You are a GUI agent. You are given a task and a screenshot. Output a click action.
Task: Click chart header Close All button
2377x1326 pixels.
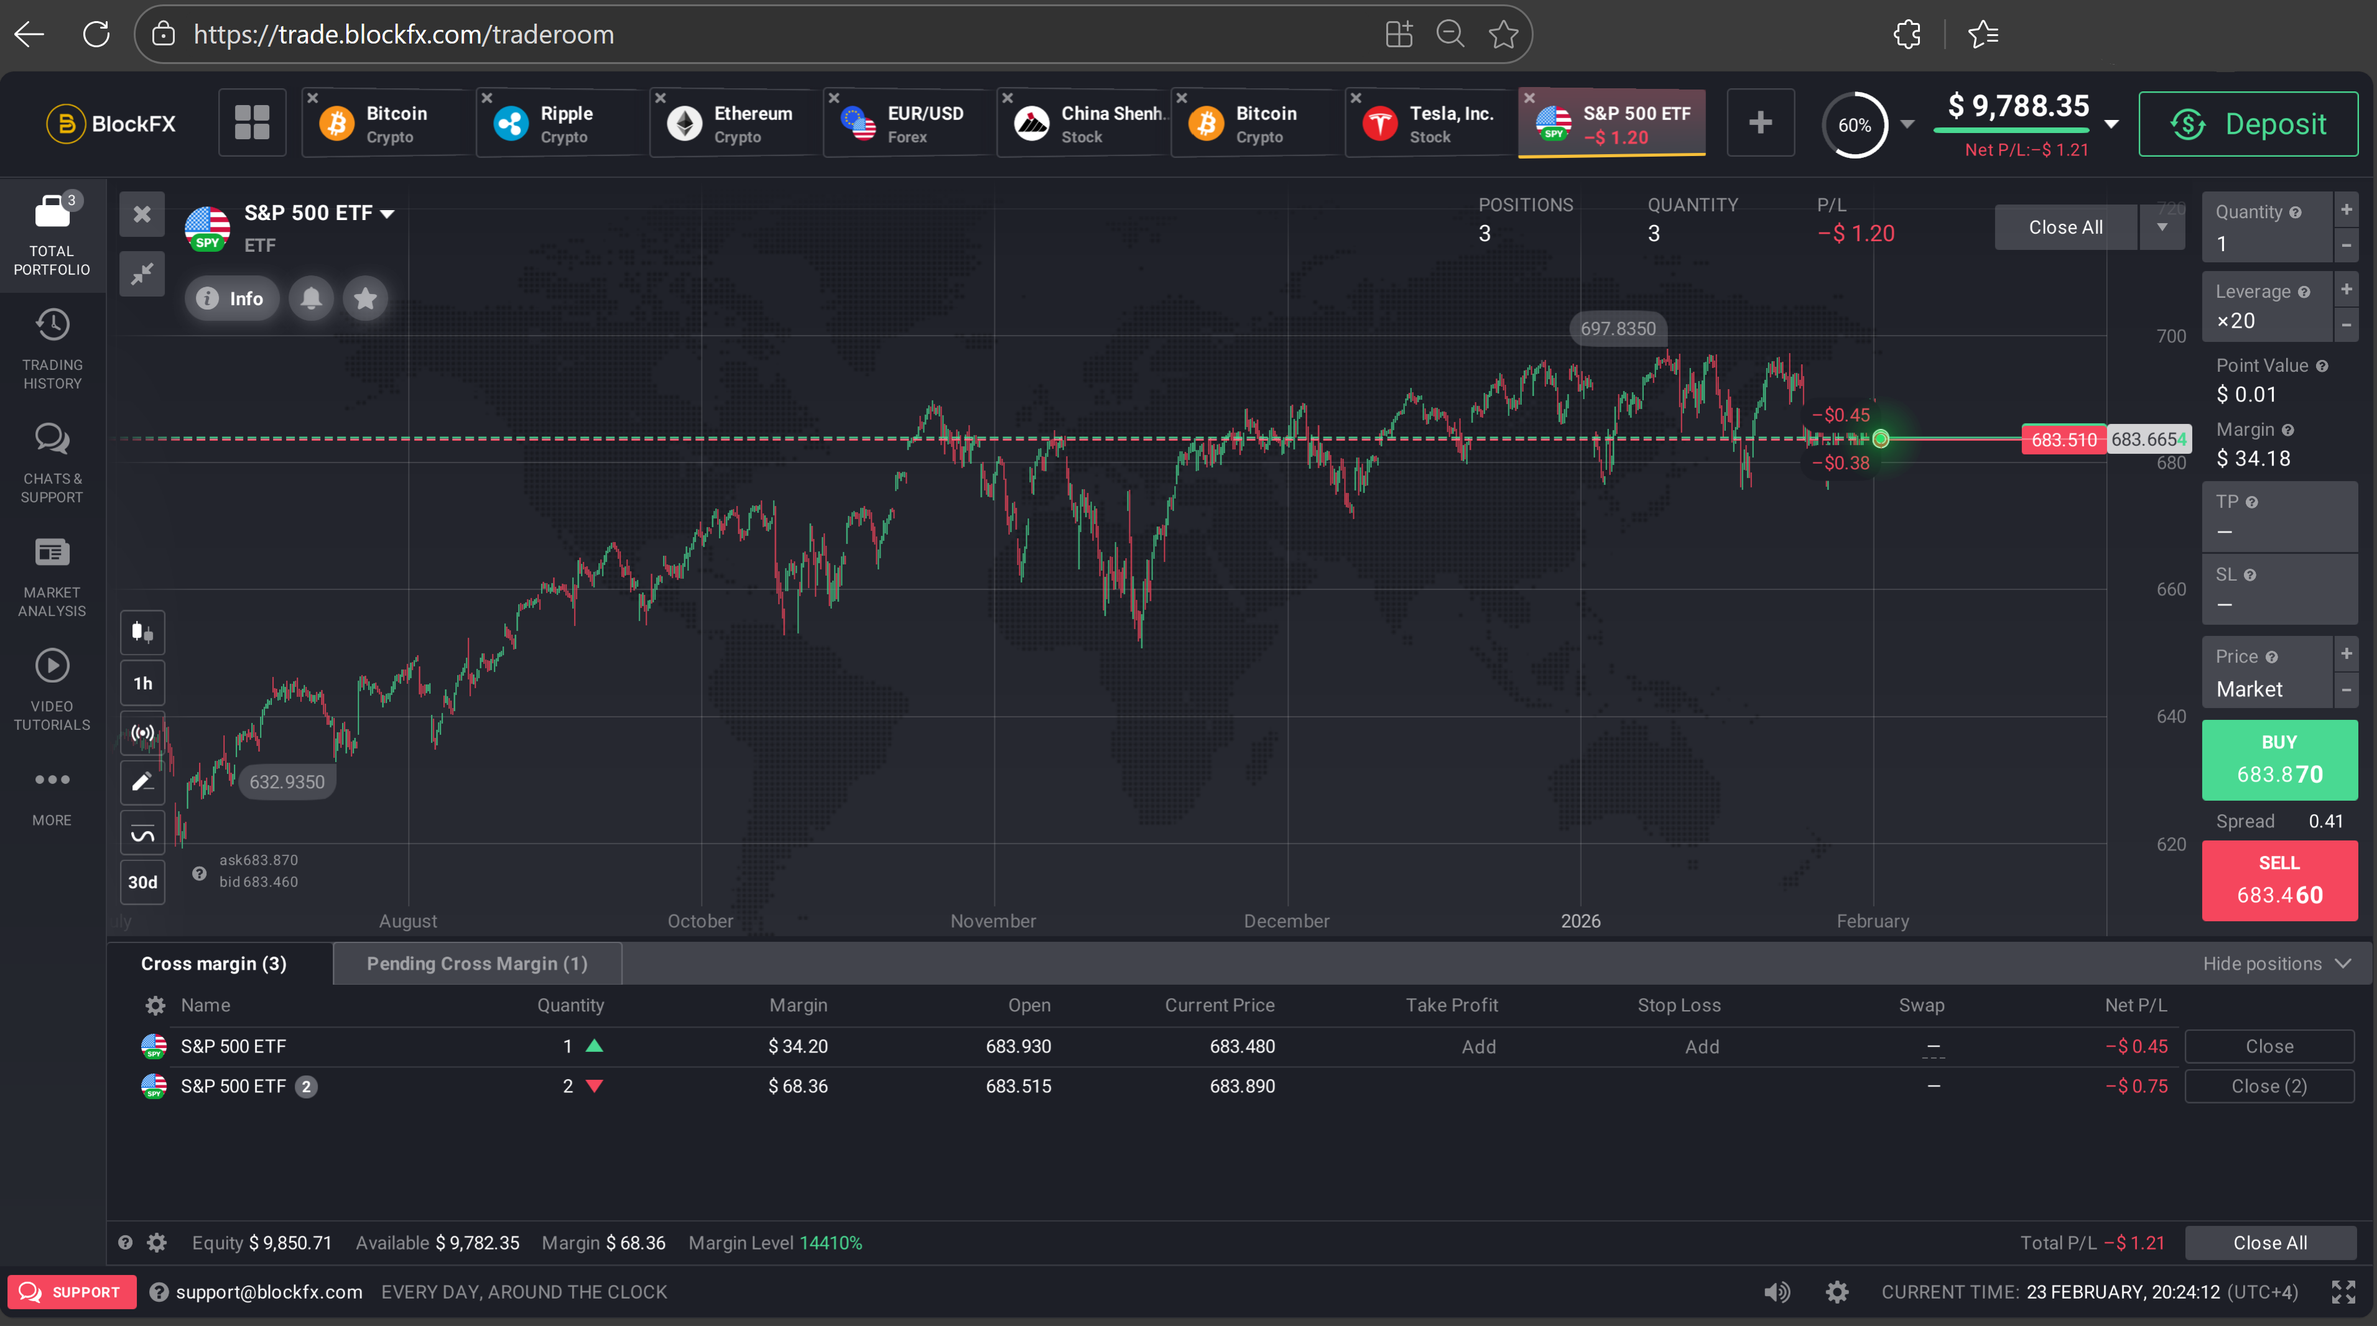(x=2065, y=227)
